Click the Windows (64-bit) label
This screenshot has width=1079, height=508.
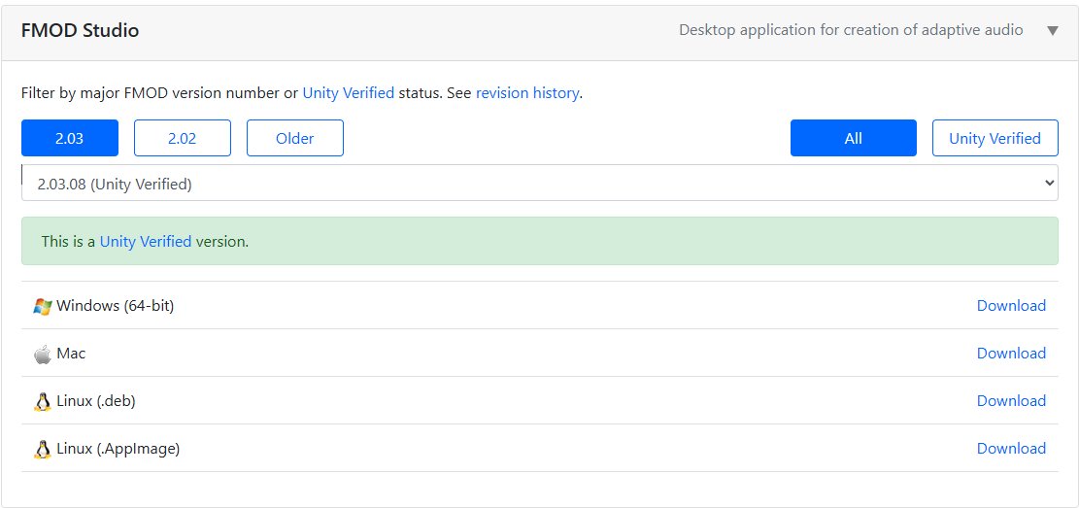pyautogui.click(x=116, y=306)
